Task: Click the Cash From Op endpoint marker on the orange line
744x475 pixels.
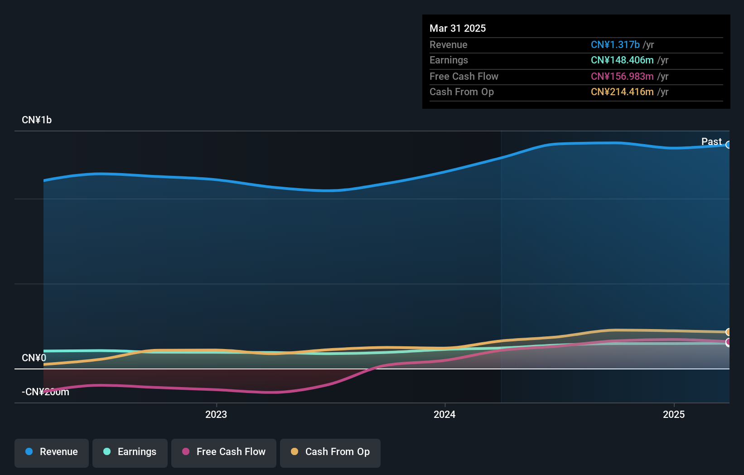Action: tap(729, 332)
